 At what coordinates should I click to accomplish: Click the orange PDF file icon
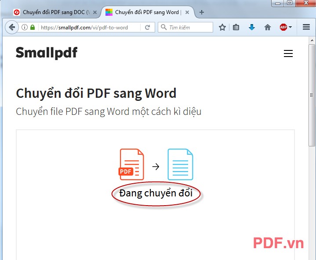coord(131,164)
